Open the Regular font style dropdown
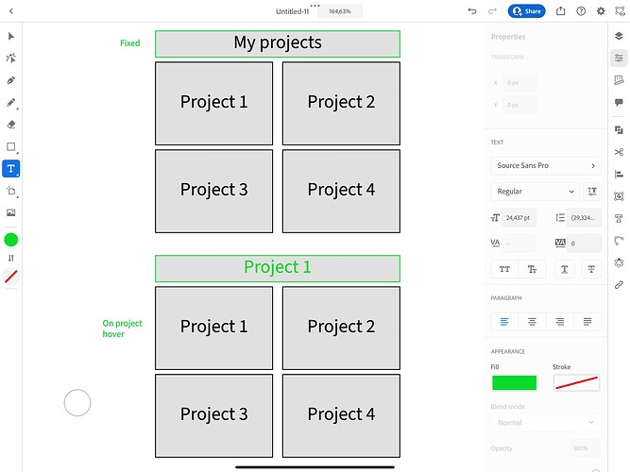This screenshot has height=472, width=630. [534, 191]
